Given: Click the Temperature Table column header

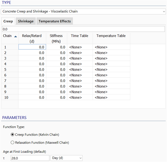Looking at the screenshot, I should click(x=111, y=38).
